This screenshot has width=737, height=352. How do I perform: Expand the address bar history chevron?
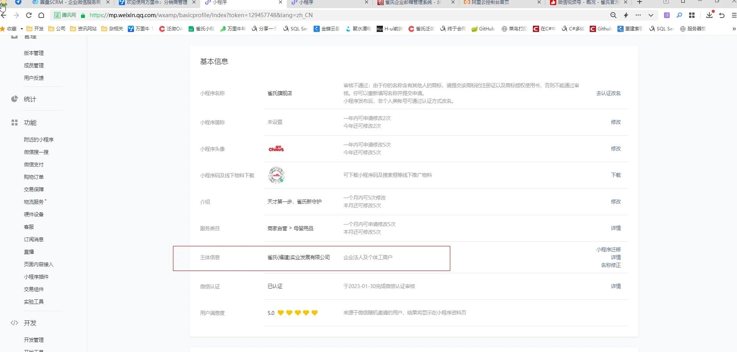pyautogui.click(x=651, y=15)
